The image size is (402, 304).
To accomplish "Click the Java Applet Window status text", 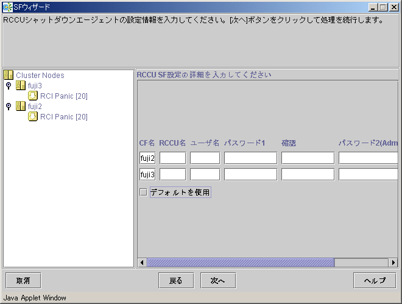I will (x=35, y=297).
